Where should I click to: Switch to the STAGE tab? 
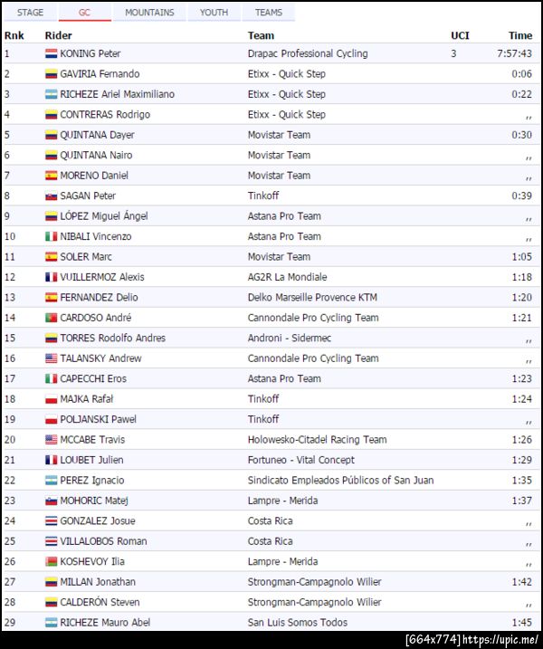[x=30, y=13]
